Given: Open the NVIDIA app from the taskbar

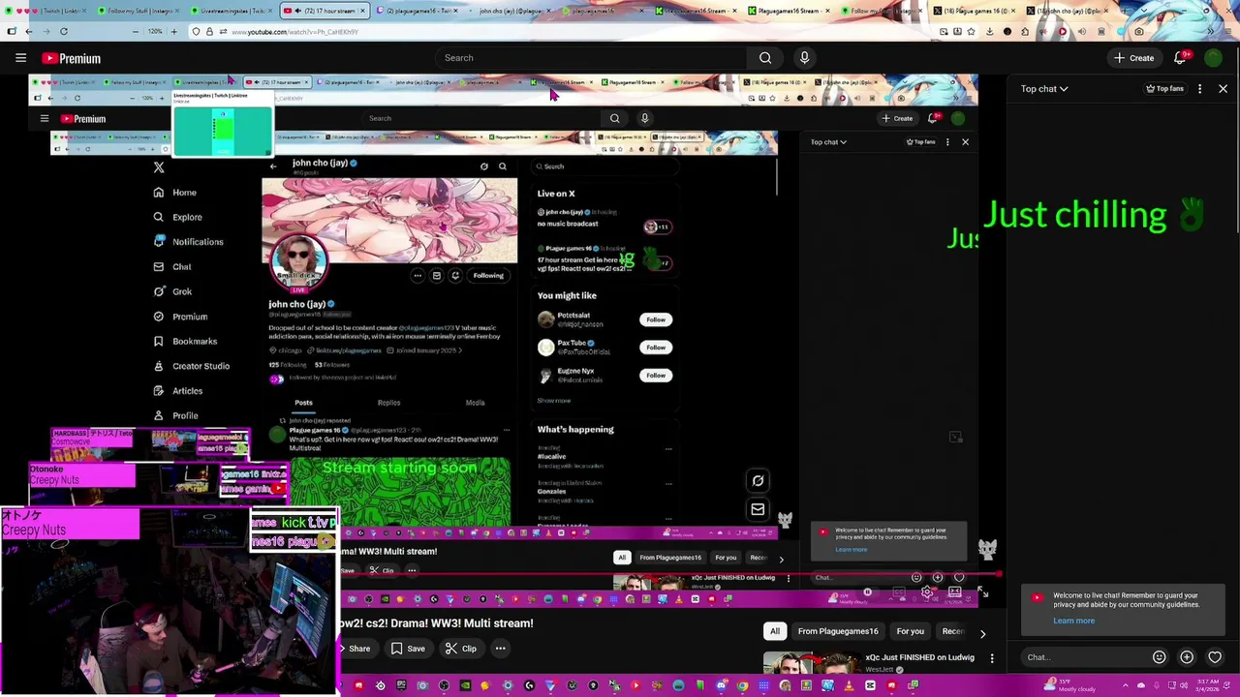Looking at the screenshot, I should (465, 685).
